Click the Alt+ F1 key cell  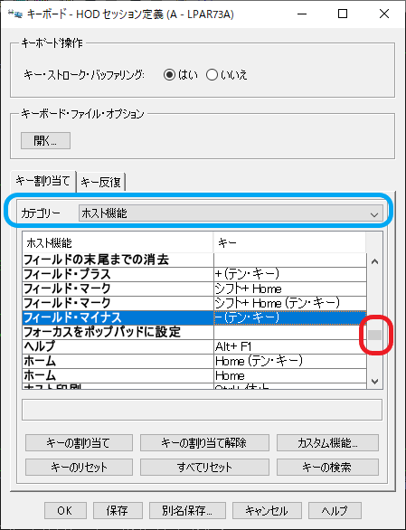click(x=290, y=346)
